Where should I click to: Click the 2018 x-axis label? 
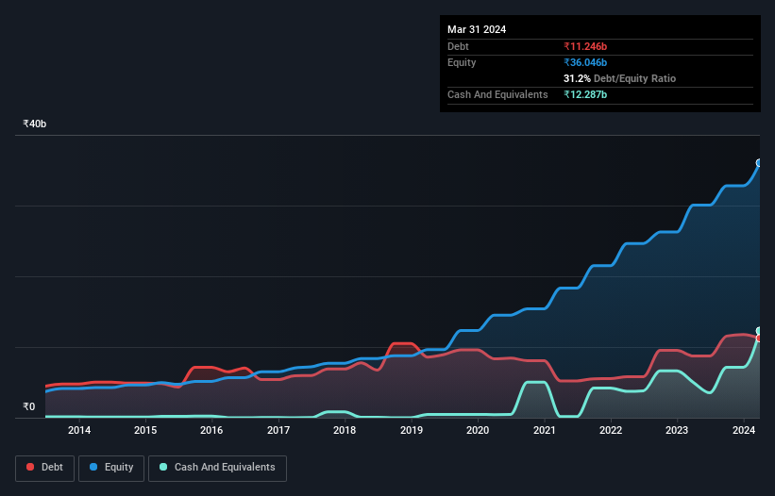coord(345,430)
